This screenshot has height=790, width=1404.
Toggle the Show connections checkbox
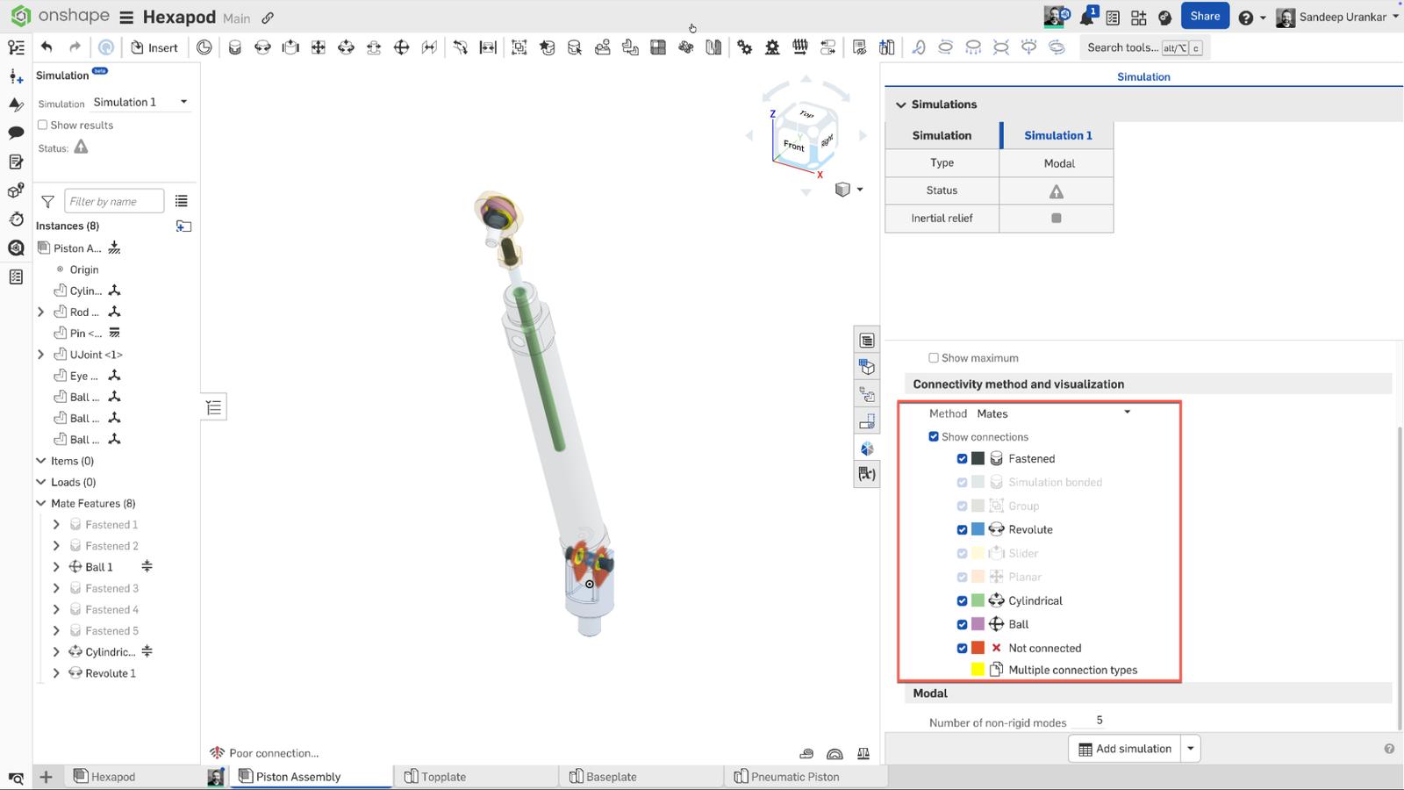[x=934, y=436]
